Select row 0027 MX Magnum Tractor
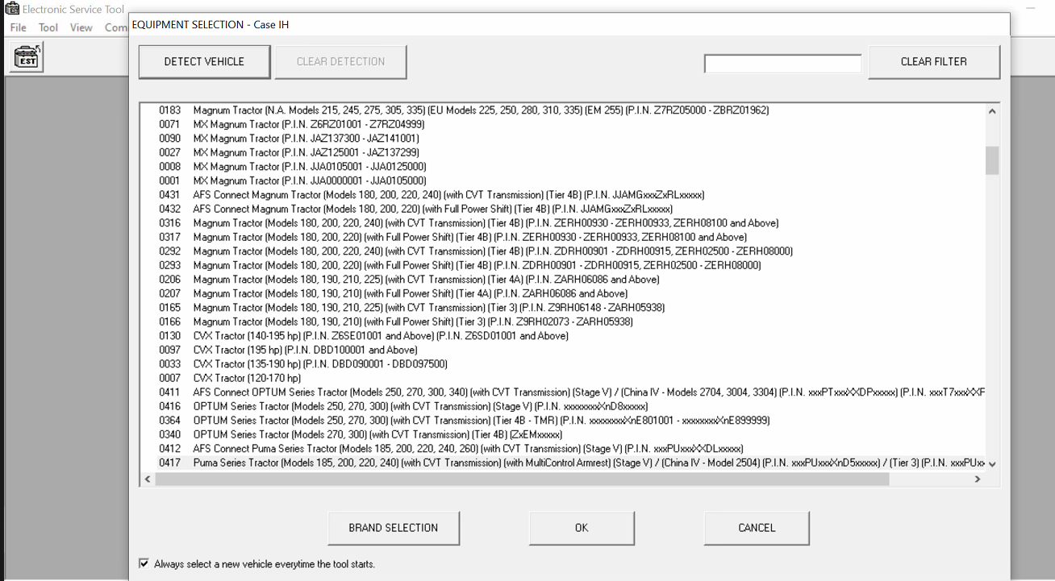 (562, 152)
